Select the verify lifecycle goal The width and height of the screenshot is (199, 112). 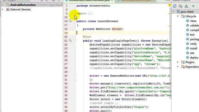(x=193, y=44)
